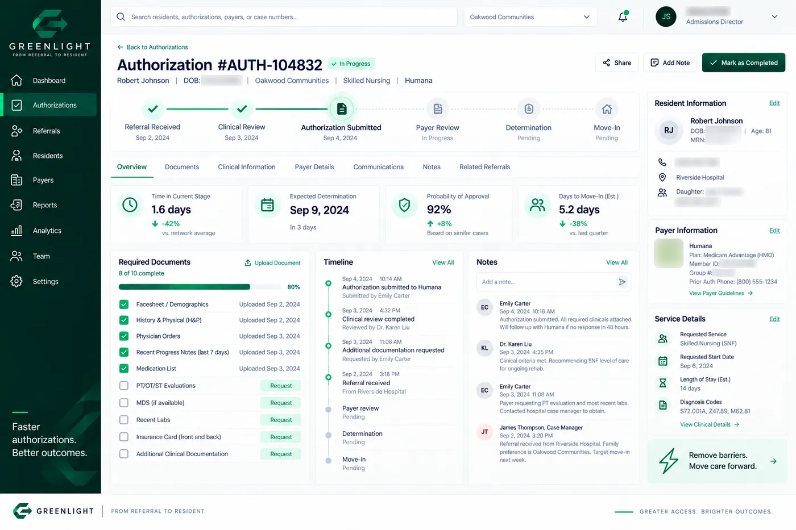Viewport: 796px width, 530px height.
Task: Click the Payer Review stage icon
Action: click(x=437, y=108)
